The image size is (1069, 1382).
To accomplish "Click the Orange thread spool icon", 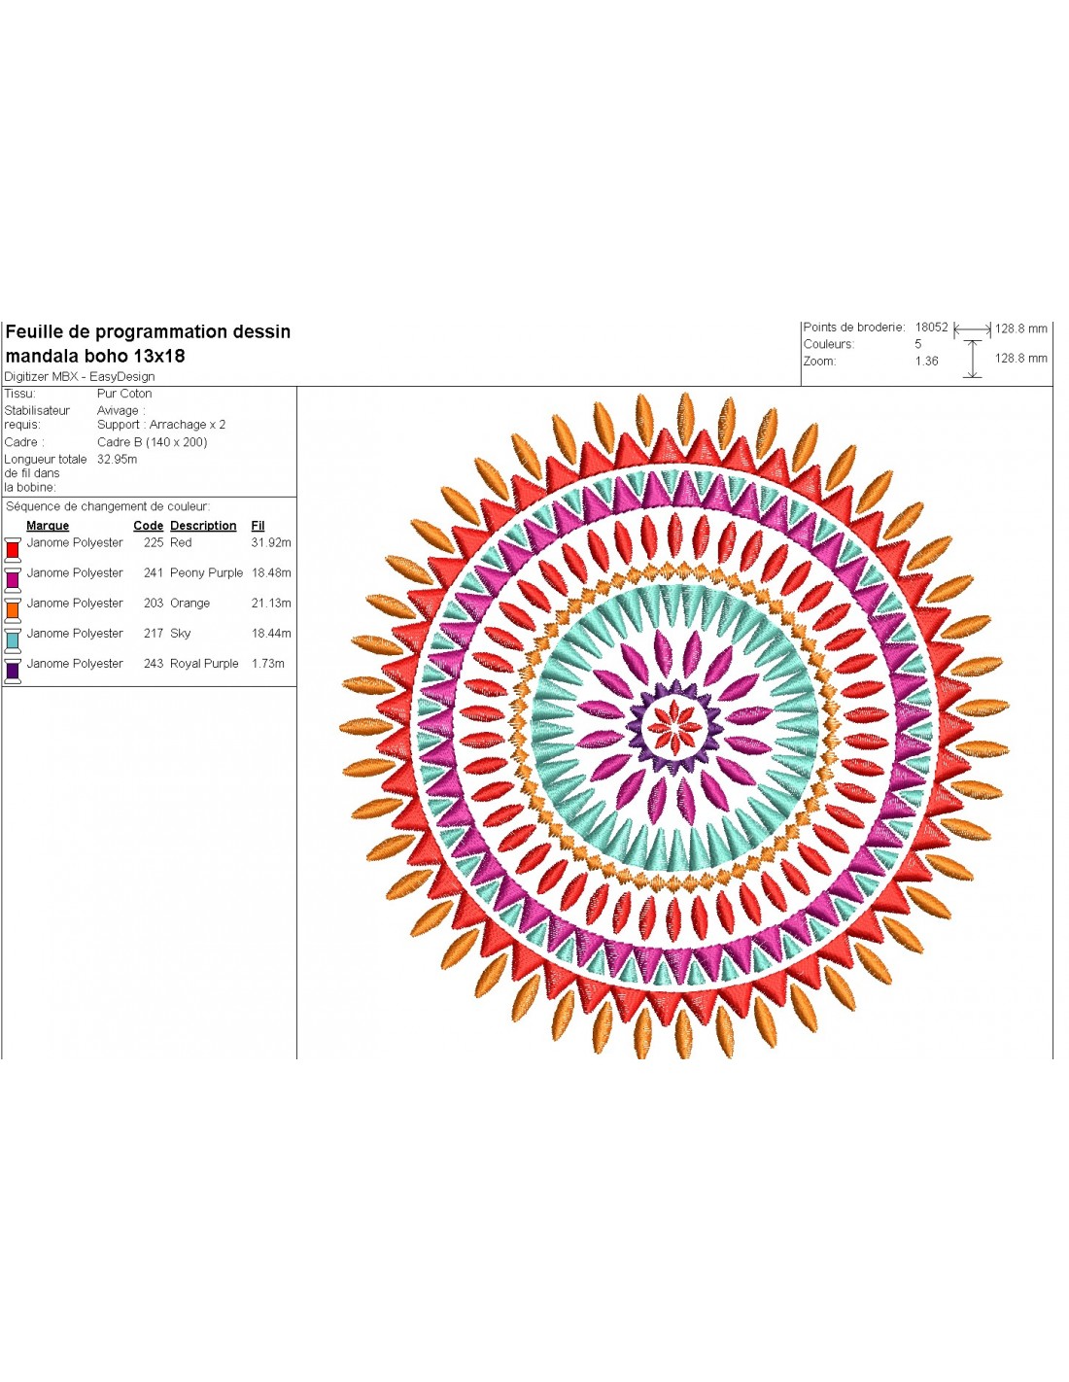I will pyautogui.click(x=13, y=609).
